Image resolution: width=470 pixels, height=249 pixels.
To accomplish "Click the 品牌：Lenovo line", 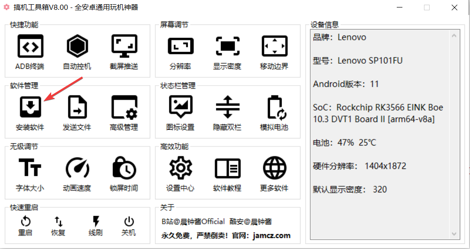I will point(339,37).
